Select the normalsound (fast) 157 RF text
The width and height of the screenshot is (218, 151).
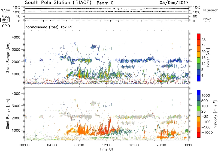pos(49,27)
